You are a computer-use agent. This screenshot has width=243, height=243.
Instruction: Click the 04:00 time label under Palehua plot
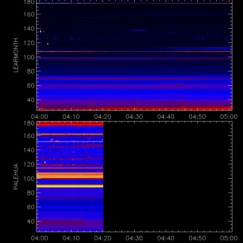(x=39, y=238)
